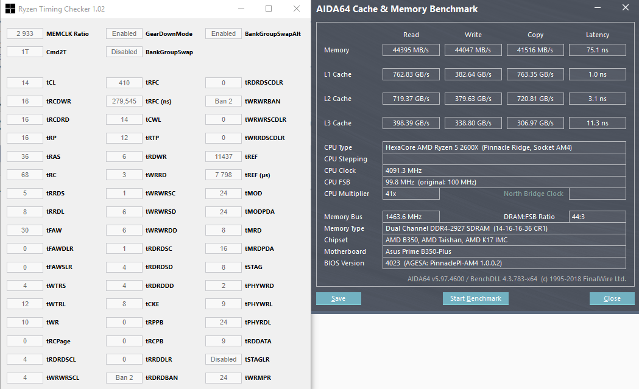Click the Latency column header
The image size is (639, 389).
click(598, 35)
